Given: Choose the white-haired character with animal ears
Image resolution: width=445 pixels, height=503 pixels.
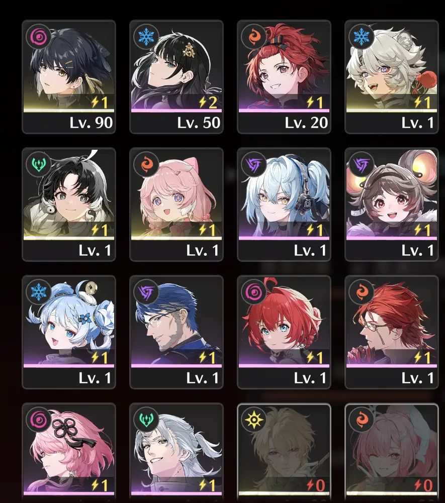Looking at the screenshot, I should [x=391, y=77].
